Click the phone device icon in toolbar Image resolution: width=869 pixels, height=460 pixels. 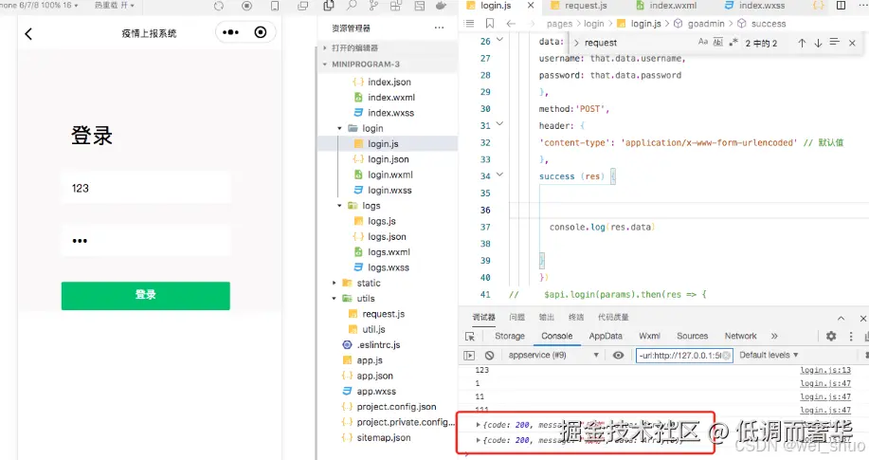(274, 6)
